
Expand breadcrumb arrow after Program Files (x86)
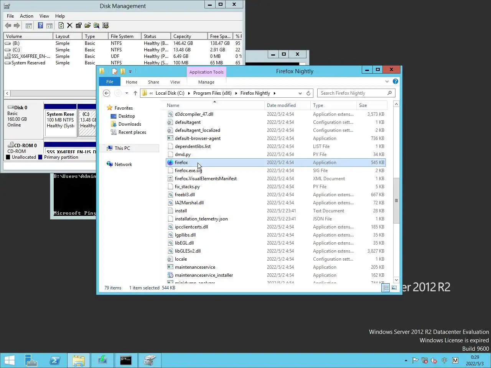pyautogui.click(x=236, y=93)
